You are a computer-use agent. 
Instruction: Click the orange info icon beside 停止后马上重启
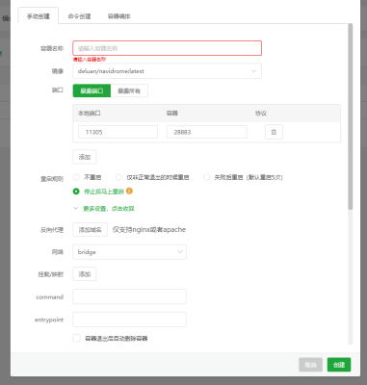(129, 192)
